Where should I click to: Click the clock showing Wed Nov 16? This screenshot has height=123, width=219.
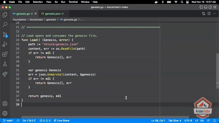204,2
